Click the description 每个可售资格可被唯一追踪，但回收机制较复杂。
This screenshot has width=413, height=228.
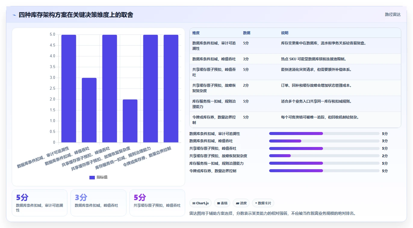(x=320, y=117)
